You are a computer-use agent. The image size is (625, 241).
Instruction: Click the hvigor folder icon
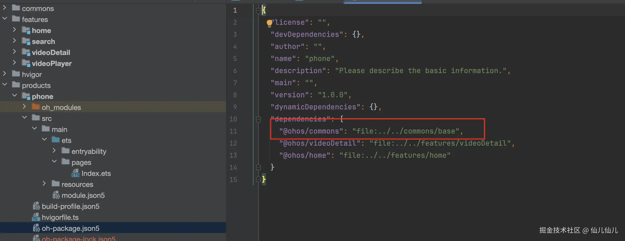(16, 74)
